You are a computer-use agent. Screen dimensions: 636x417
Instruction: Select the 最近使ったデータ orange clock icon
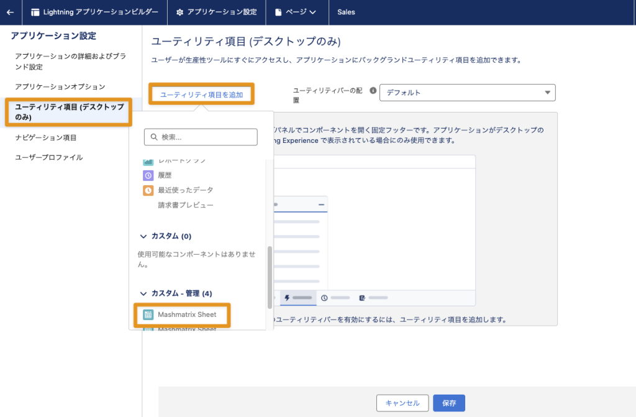click(148, 190)
